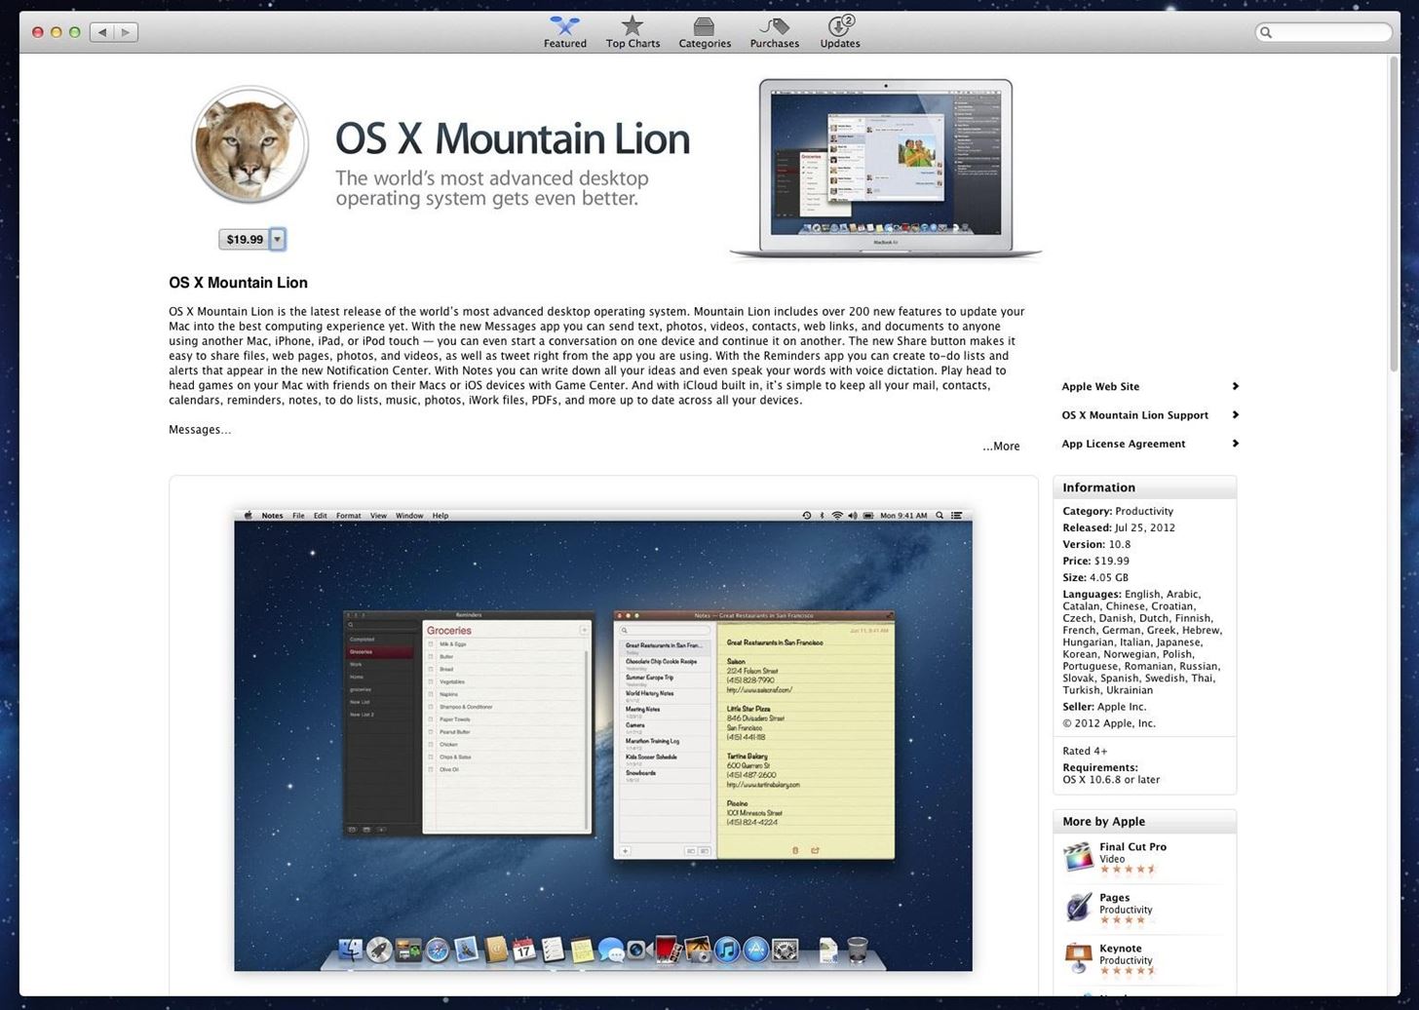
Task: Buy OS X Mountain Lion for $19.99
Action: (x=245, y=239)
